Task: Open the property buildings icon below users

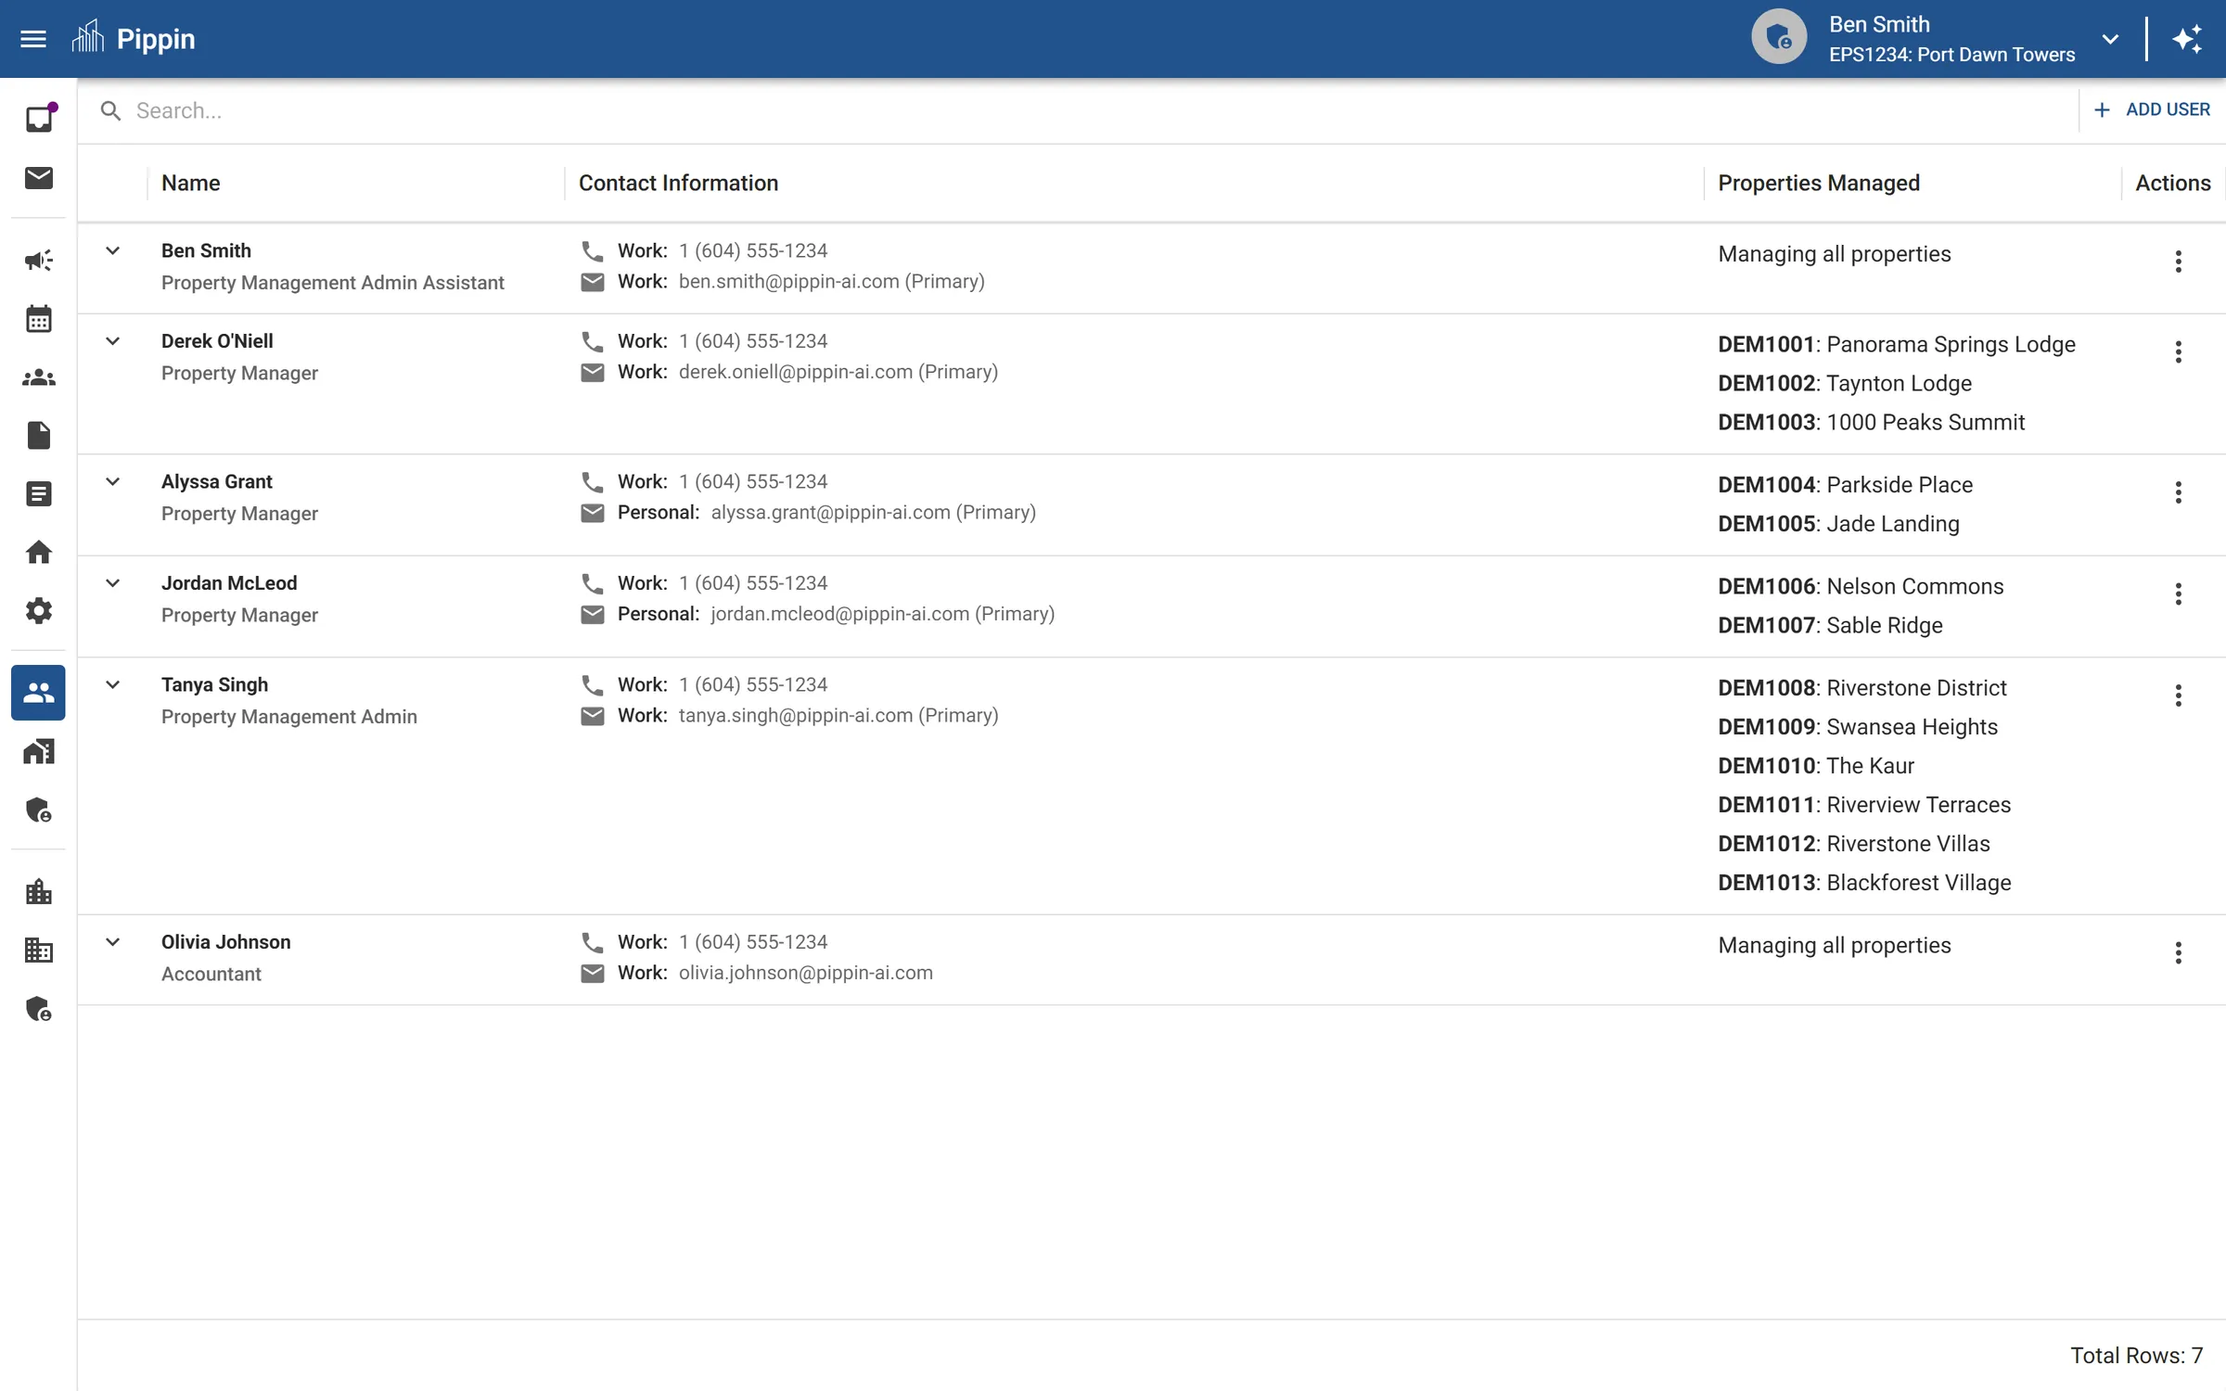Action: pyautogui.click(x=38, y=751)
